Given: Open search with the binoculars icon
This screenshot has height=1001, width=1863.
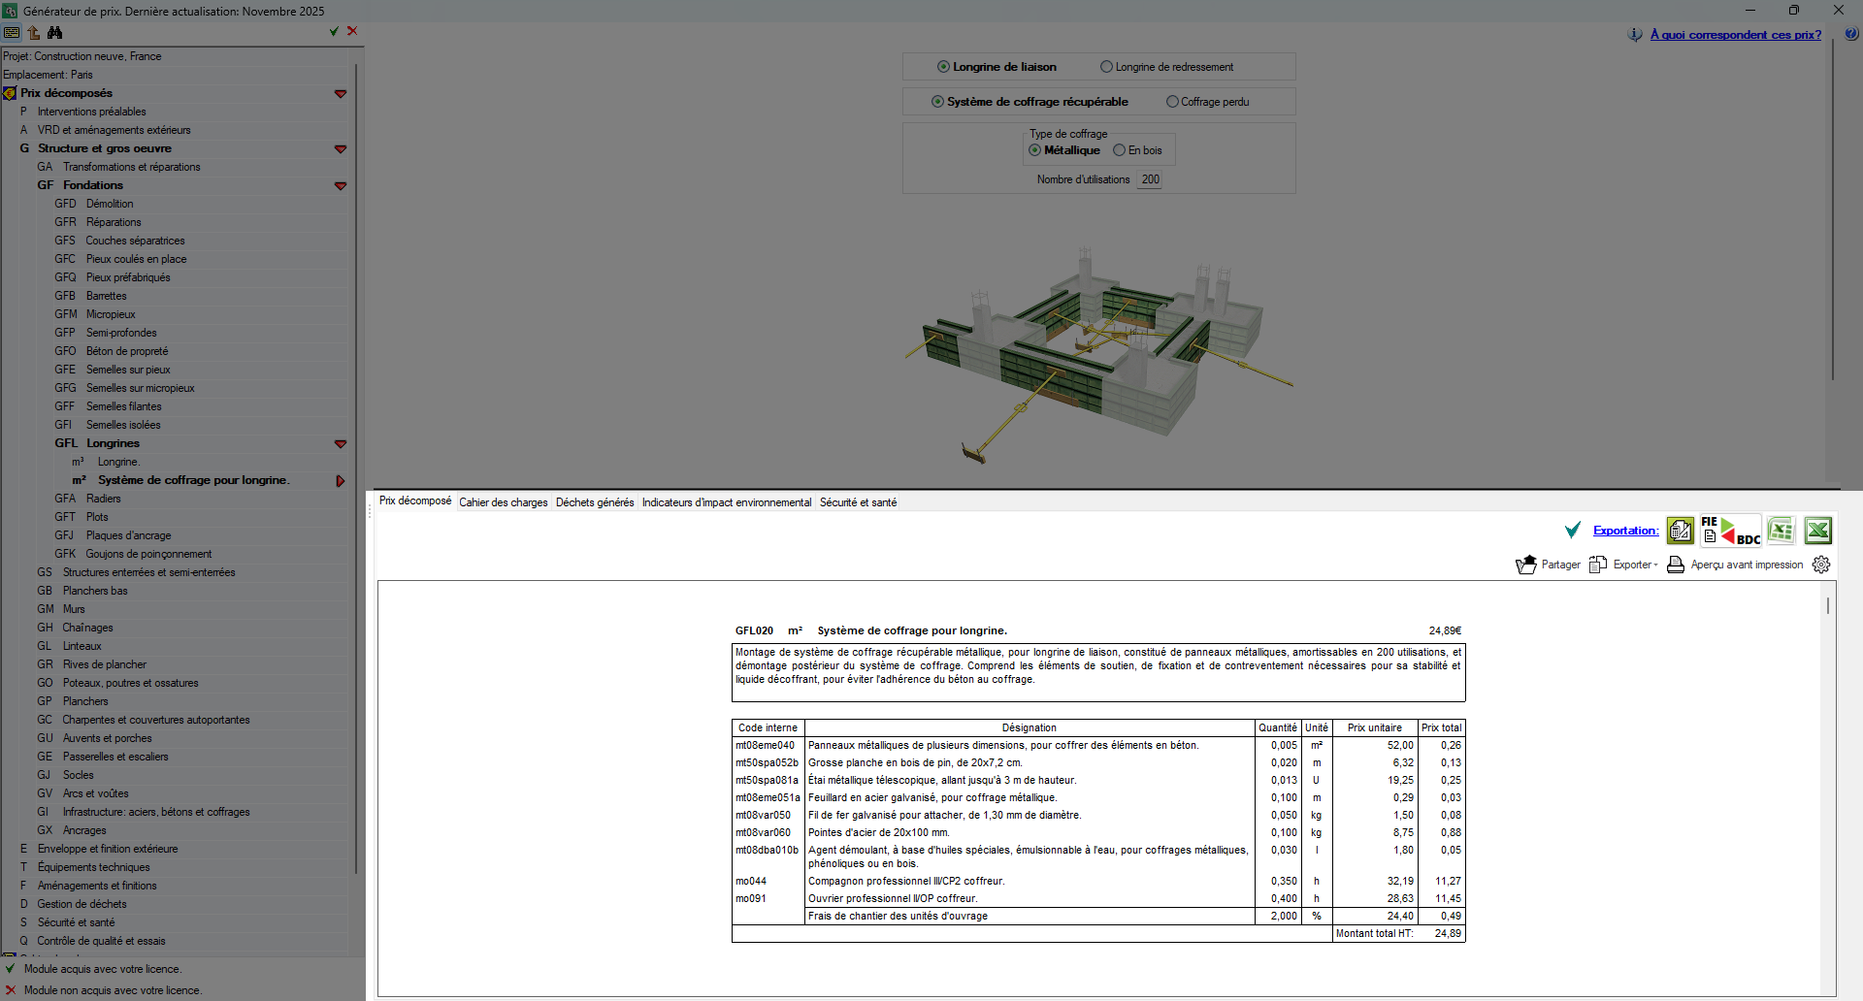Looking at the screenshot, I should tap(55, 32).
